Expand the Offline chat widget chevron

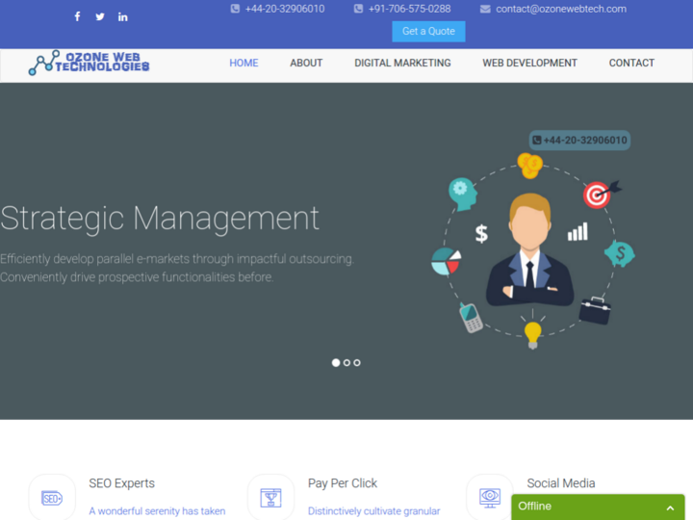[x=670, y=507]
